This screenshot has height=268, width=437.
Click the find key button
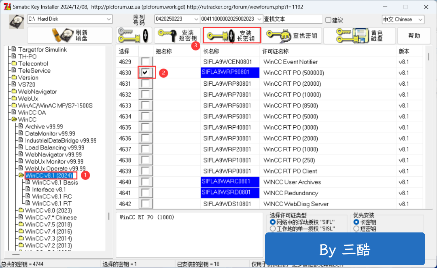[292, 35]
